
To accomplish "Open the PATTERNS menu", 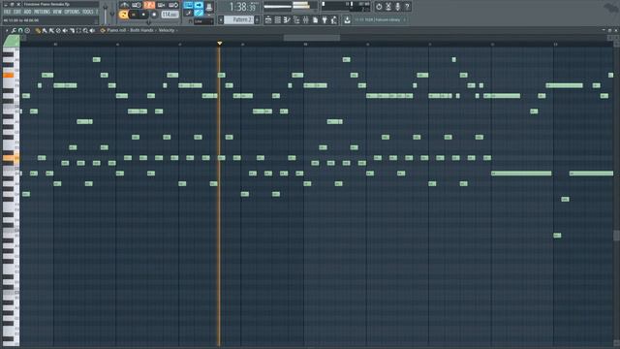I will point(42,12).
